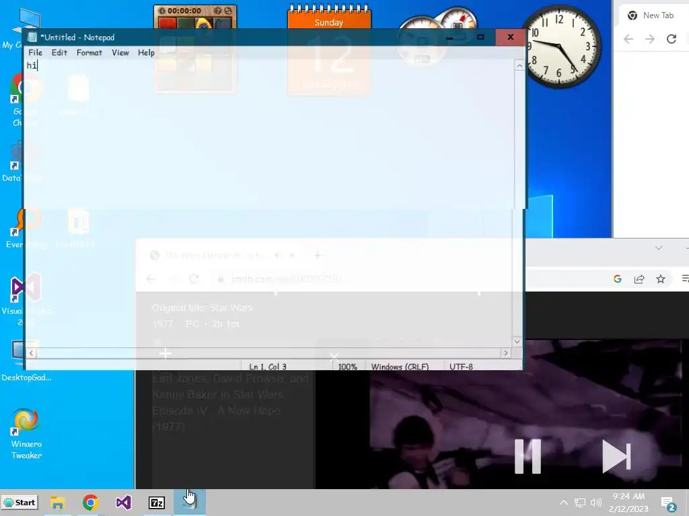The image size is (689, 516).
Task: Pause the Star Wars video
Action: [x=528, y=456]
